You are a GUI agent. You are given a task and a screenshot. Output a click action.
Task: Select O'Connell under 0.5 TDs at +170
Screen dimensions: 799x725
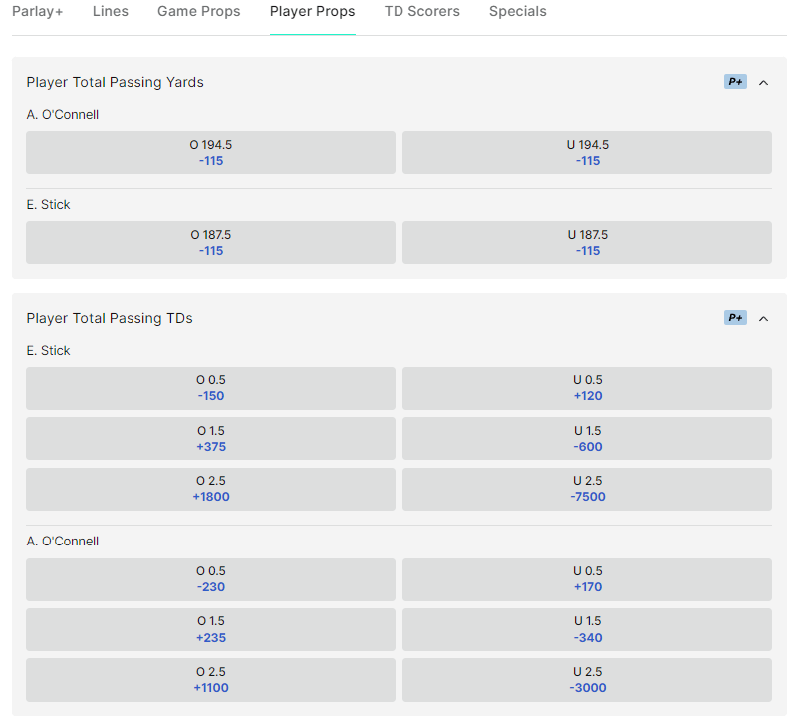tap(587, 579)
